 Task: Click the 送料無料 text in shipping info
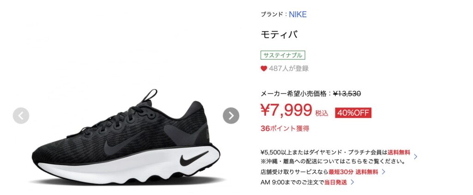(x=399, y=152)
